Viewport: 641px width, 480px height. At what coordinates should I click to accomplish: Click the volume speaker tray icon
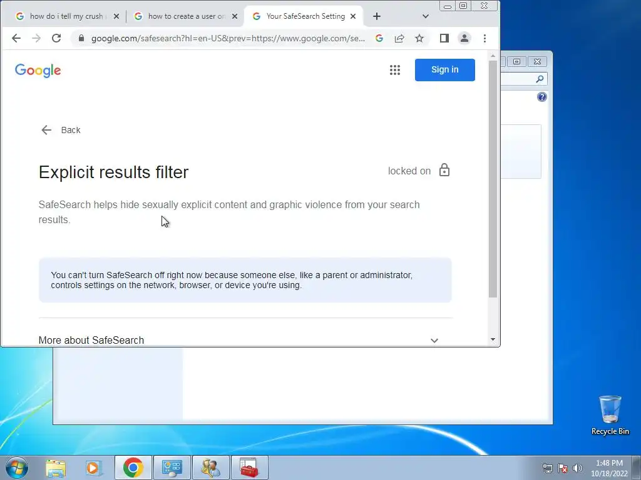578,468
